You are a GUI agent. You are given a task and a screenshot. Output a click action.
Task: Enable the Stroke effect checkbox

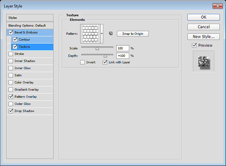(x=11, y=54)
